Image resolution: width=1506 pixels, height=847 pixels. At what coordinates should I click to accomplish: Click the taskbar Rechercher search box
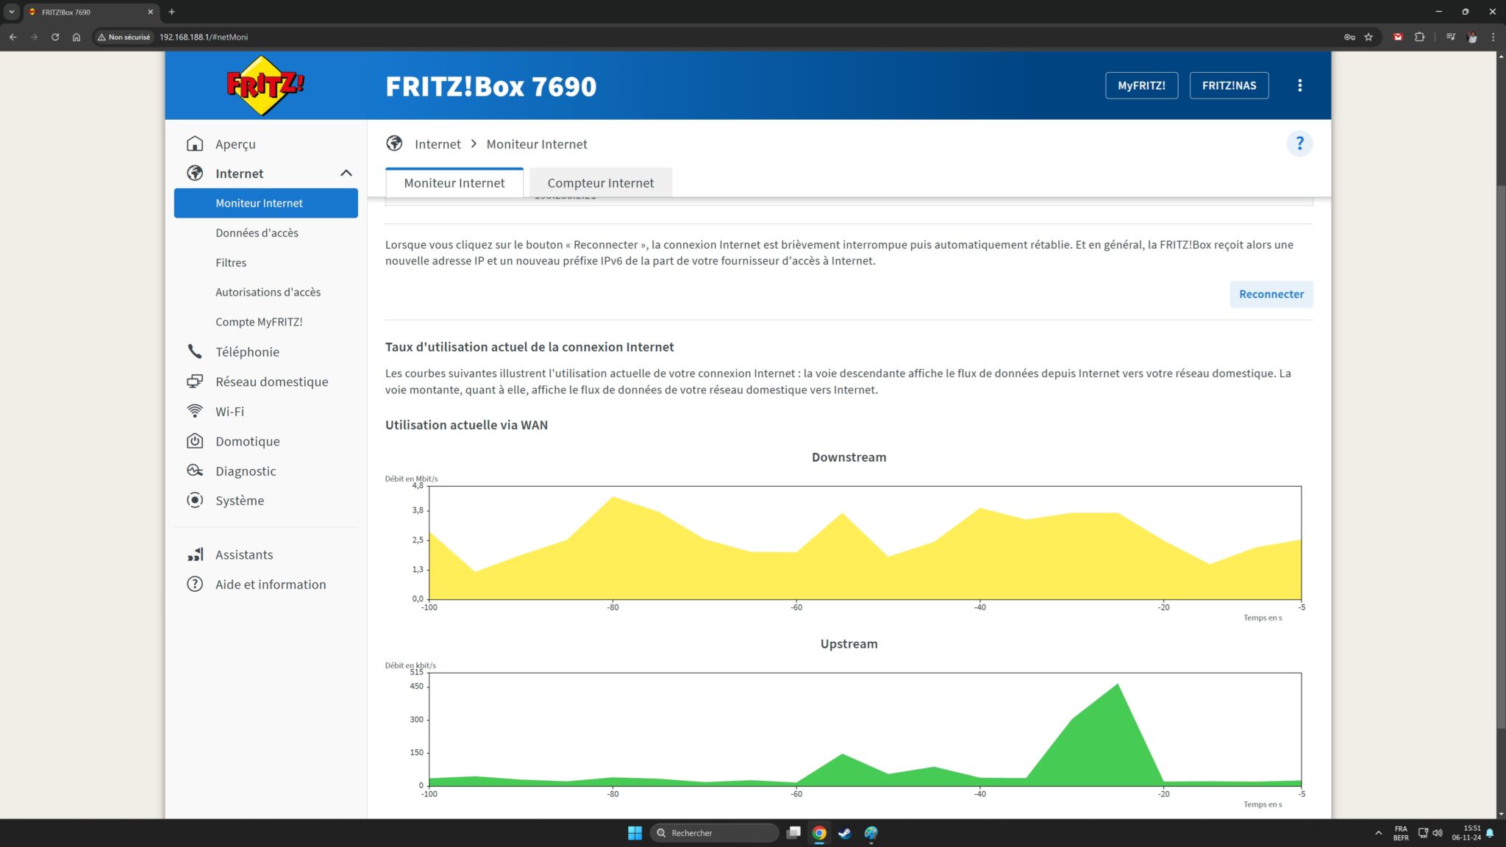point(714,832)
